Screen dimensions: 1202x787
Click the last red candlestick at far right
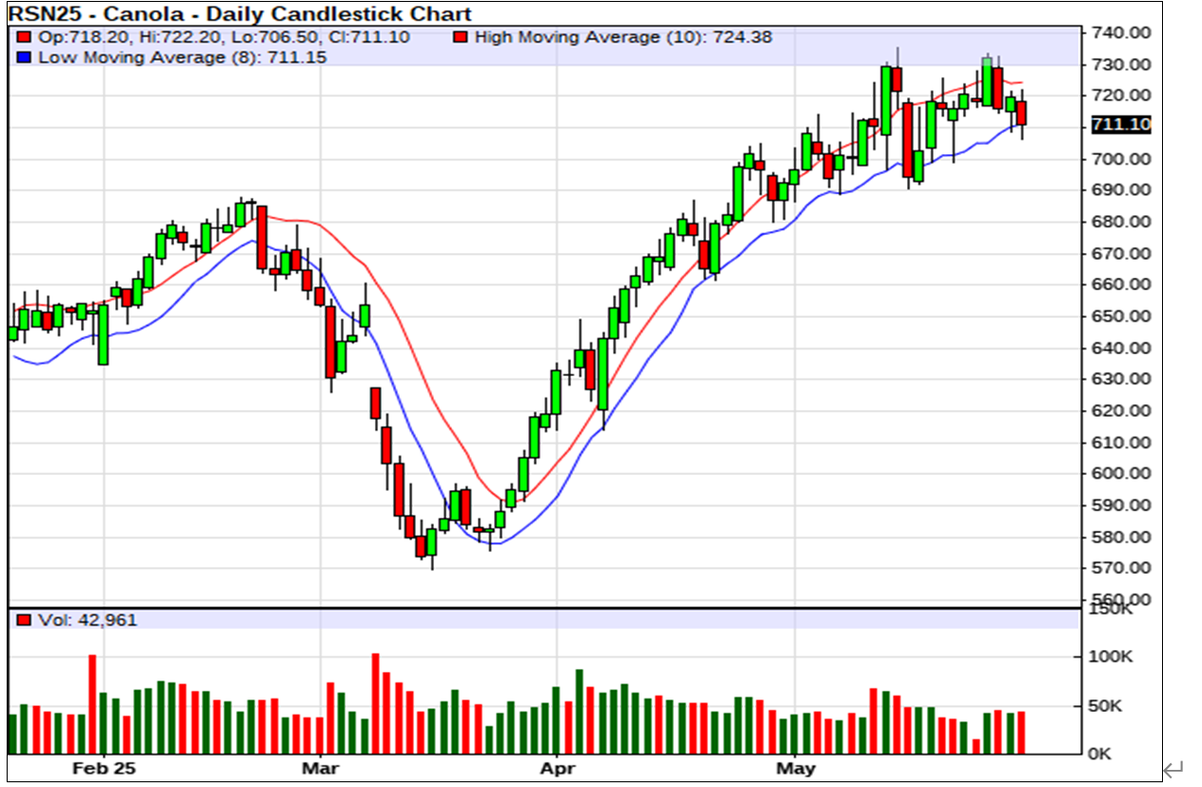click(x=1021, y=113)
